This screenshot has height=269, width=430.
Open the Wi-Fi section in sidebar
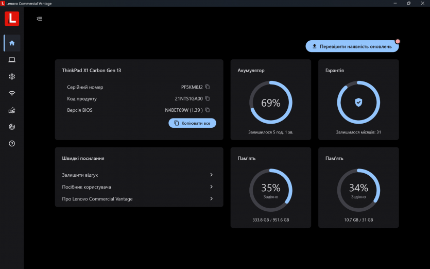click(12, 93)
